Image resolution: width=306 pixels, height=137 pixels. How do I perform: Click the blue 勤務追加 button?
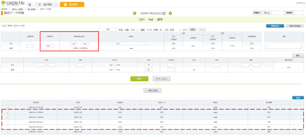[275, 25]
